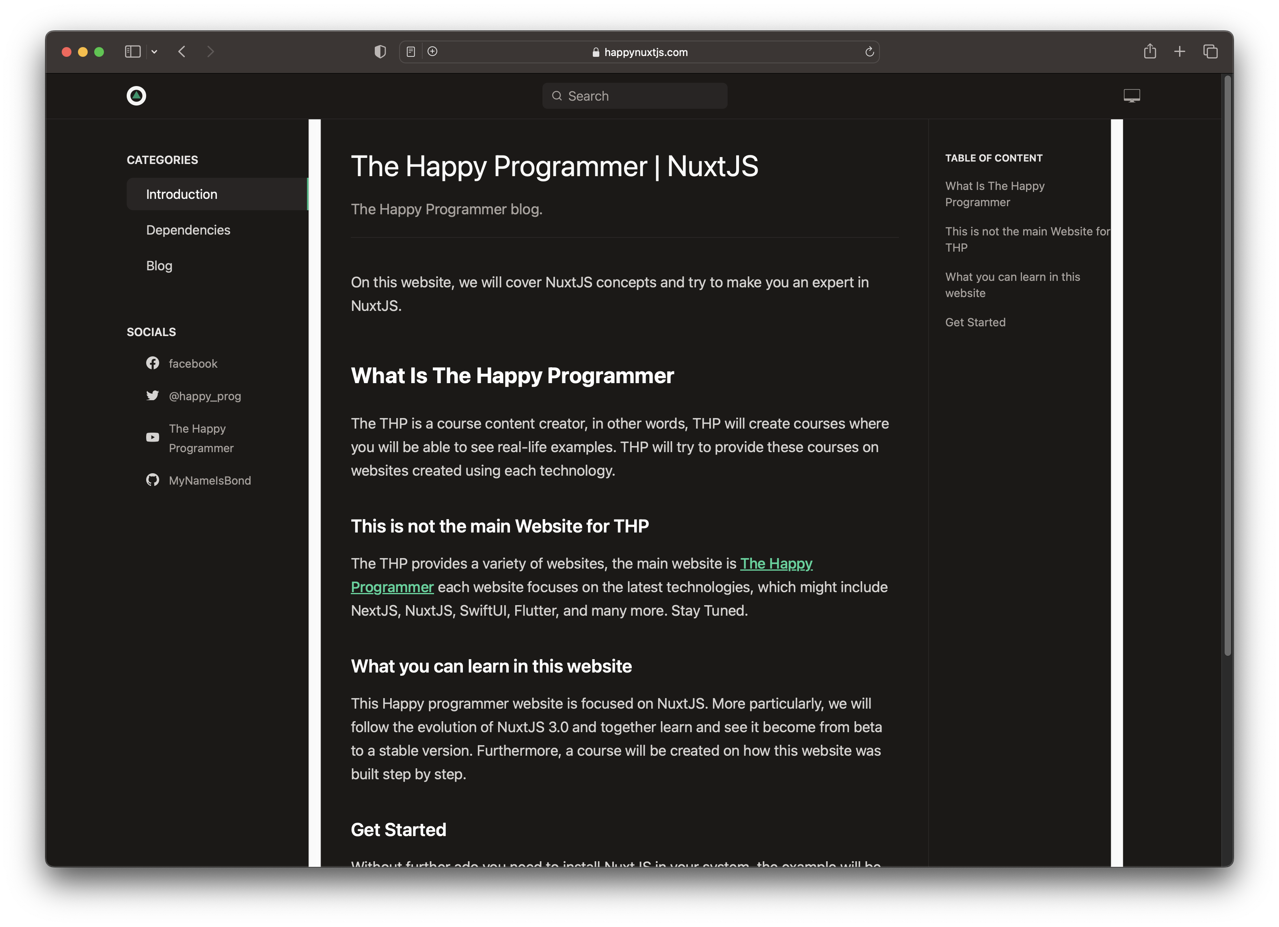Select Introduction in Categories
Image resolution: width=1279 pixels, height=927 pixels.
coord(217,194)
